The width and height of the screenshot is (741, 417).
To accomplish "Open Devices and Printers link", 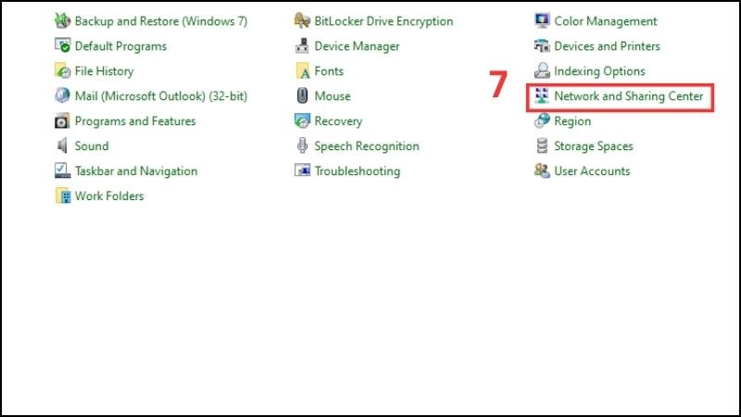I will [x=607, y=46].
